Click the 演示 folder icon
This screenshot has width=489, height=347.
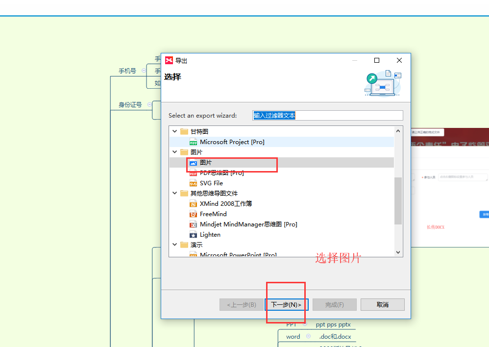pos(184,245)
